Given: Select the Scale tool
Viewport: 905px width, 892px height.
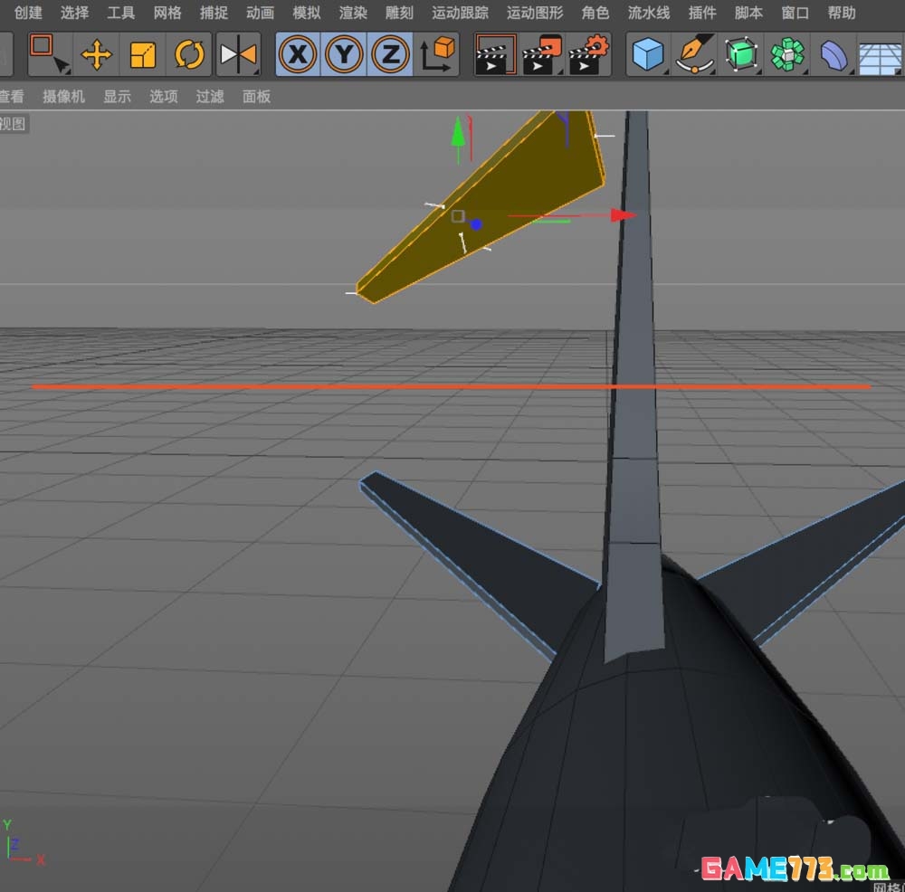Looking at the screenshot, I should tap(143, 55).
